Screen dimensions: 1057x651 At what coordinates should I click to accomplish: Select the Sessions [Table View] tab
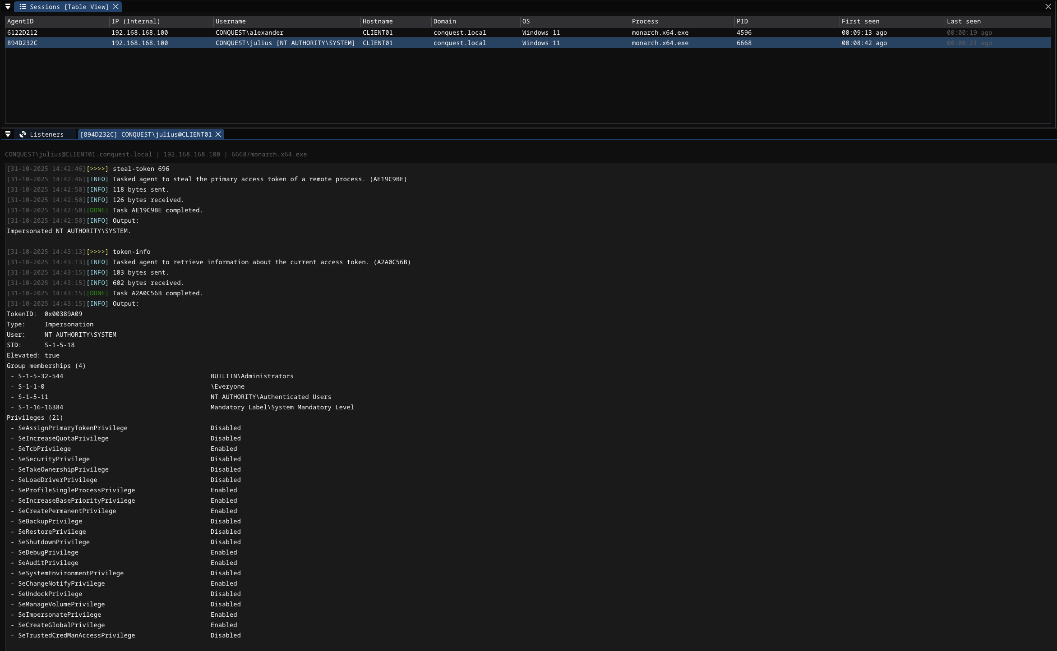(69, 7)
